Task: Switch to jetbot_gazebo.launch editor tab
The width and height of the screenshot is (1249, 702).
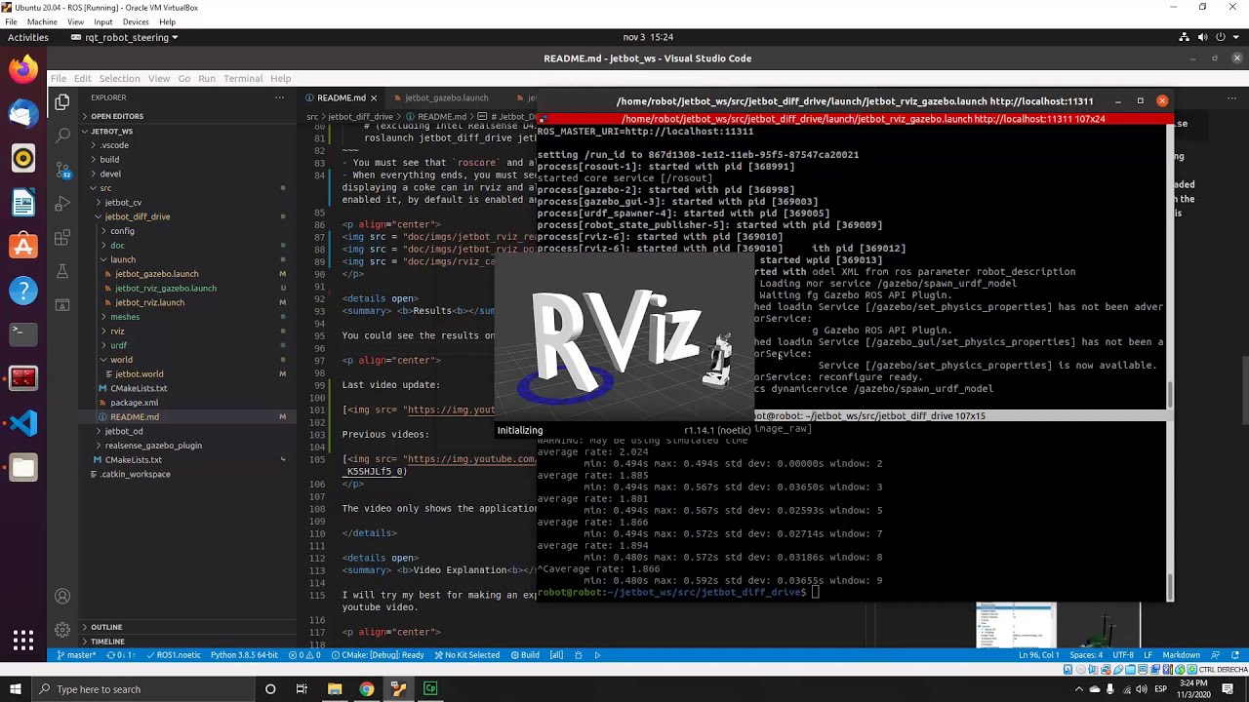Action: point(446,97)
